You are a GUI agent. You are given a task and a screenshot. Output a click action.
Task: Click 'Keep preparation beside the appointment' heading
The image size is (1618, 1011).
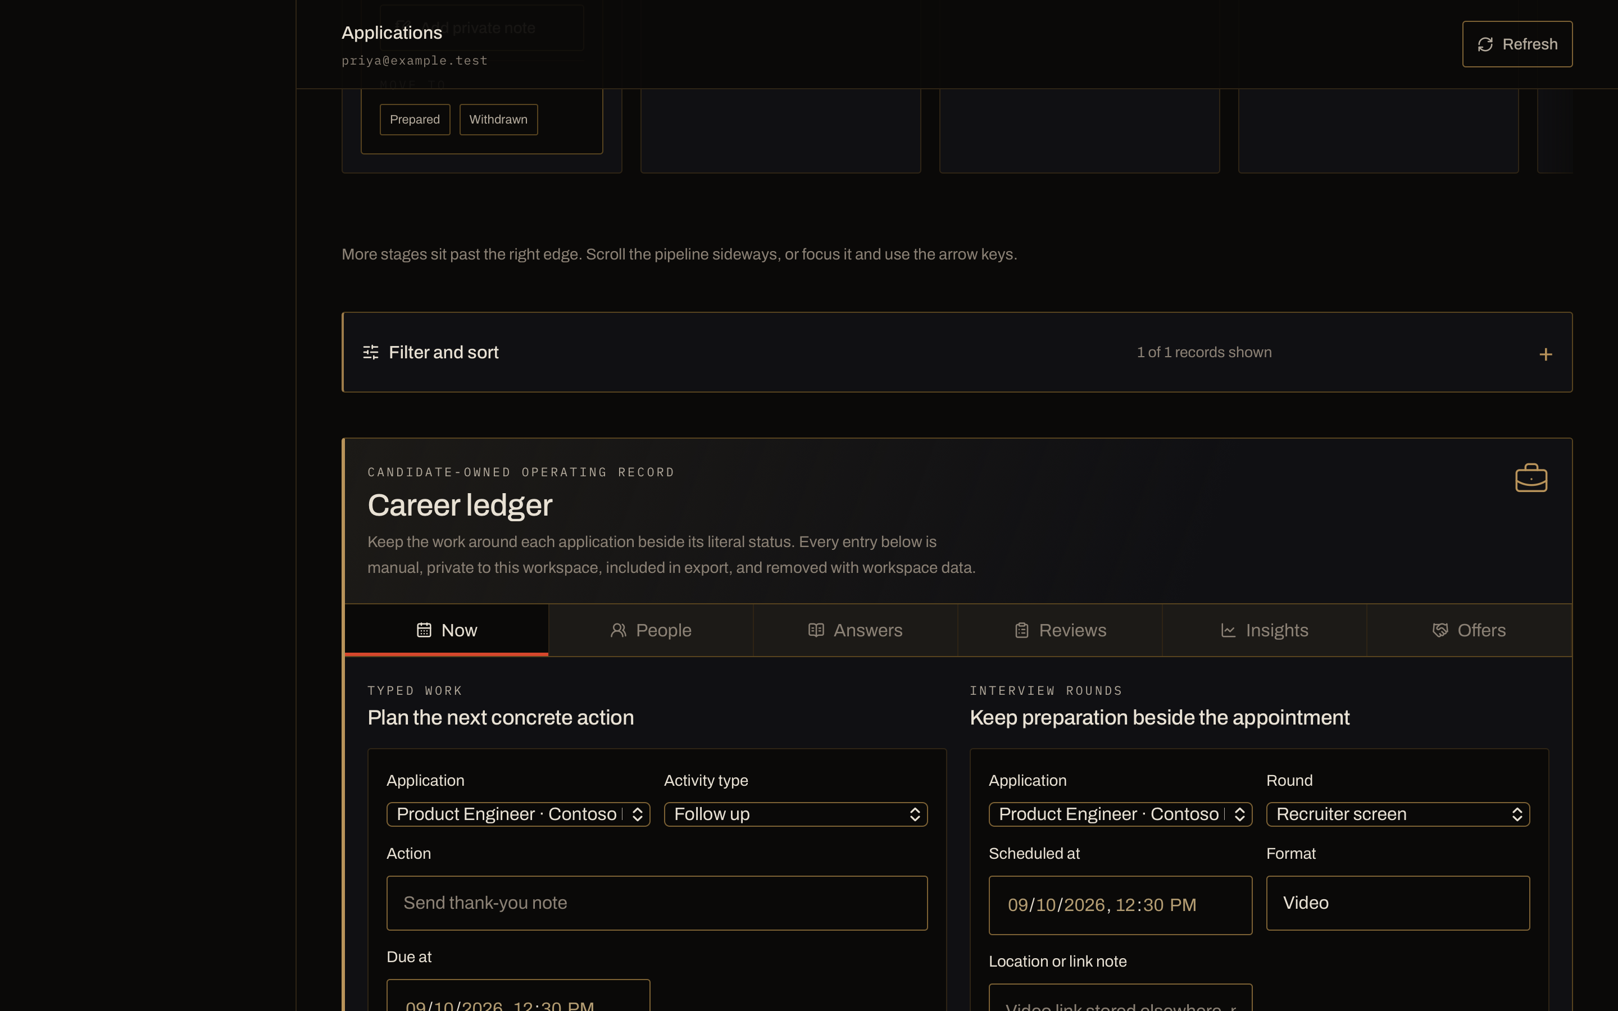(1160, 717)
